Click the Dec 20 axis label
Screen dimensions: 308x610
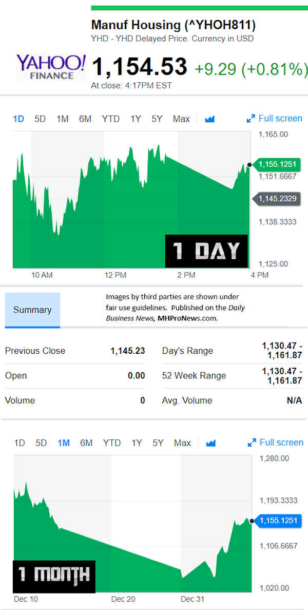tap(123, 599)
